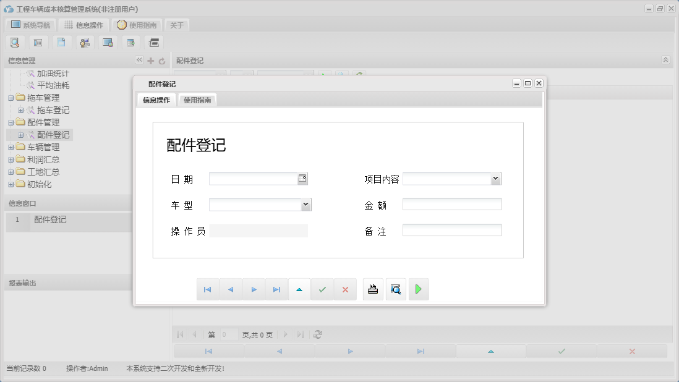The image size is (679, 382).
Task: Open the 项目内容 dropdown
Action: coord(496,179)
